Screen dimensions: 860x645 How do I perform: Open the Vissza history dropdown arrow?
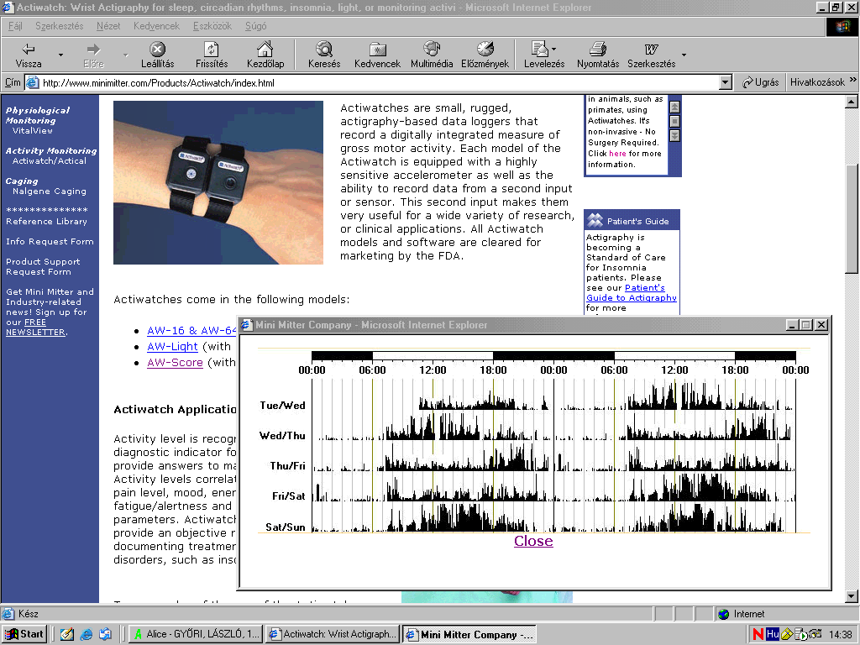point(60,55)
